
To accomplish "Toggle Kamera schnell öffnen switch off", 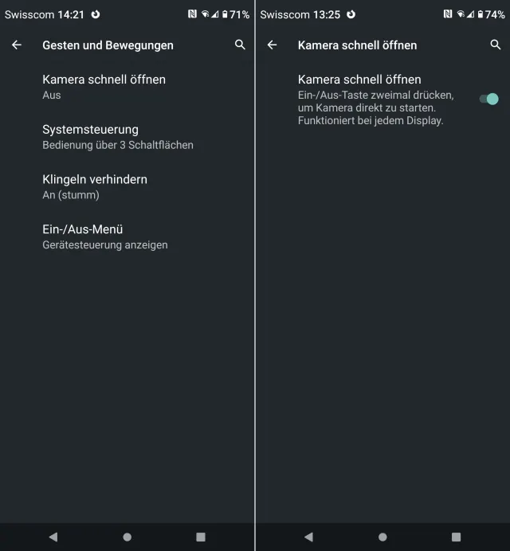I will tap(489, 99).
